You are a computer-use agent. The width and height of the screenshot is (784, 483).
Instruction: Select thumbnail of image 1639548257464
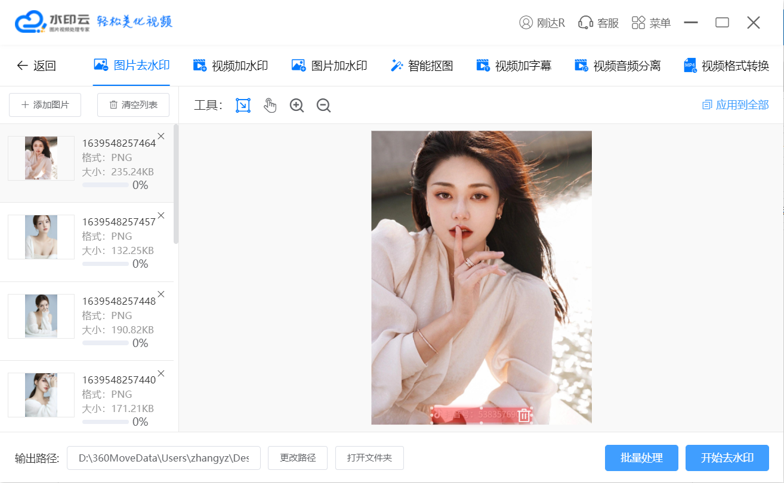41,158
